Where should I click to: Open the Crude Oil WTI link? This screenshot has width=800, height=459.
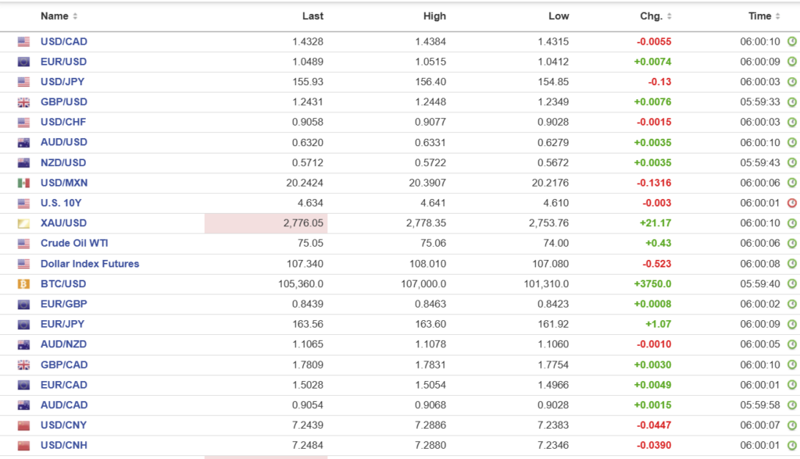point(74,244)
